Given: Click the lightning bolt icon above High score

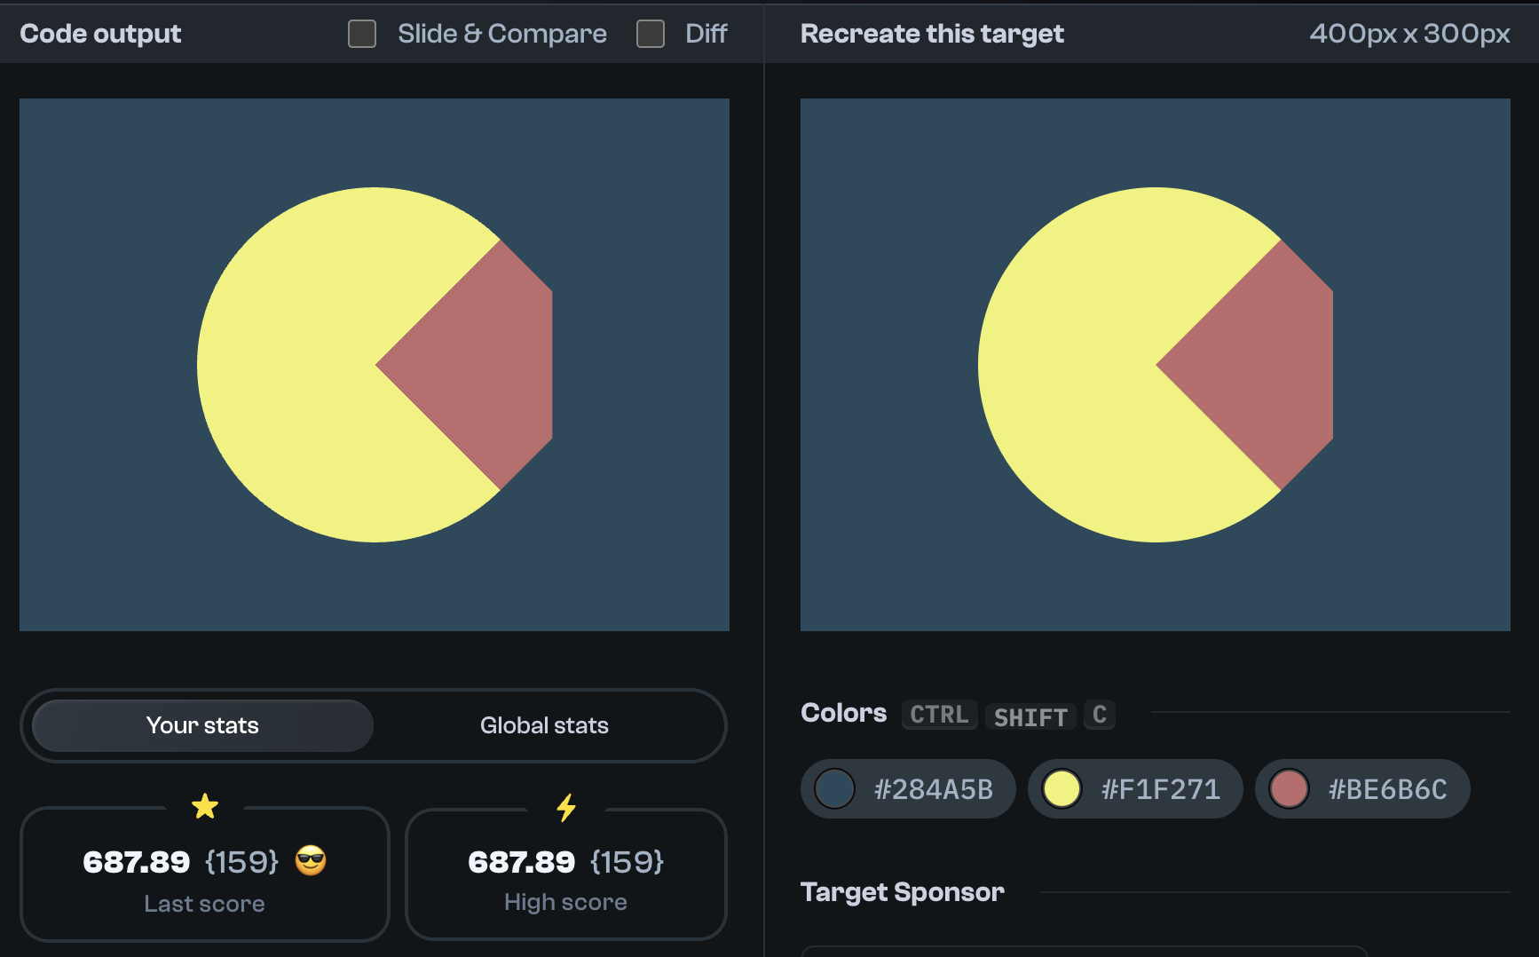Looking at the screenshot, I should click(566, 807).
